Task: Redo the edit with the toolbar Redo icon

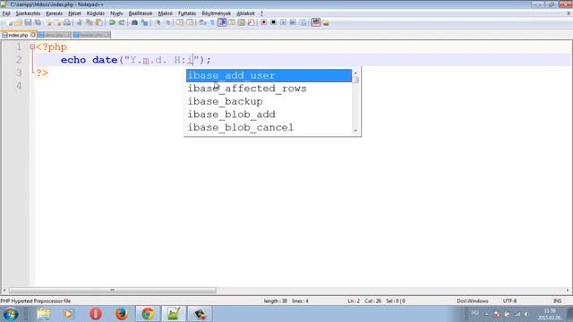Action: click(122, 22)
